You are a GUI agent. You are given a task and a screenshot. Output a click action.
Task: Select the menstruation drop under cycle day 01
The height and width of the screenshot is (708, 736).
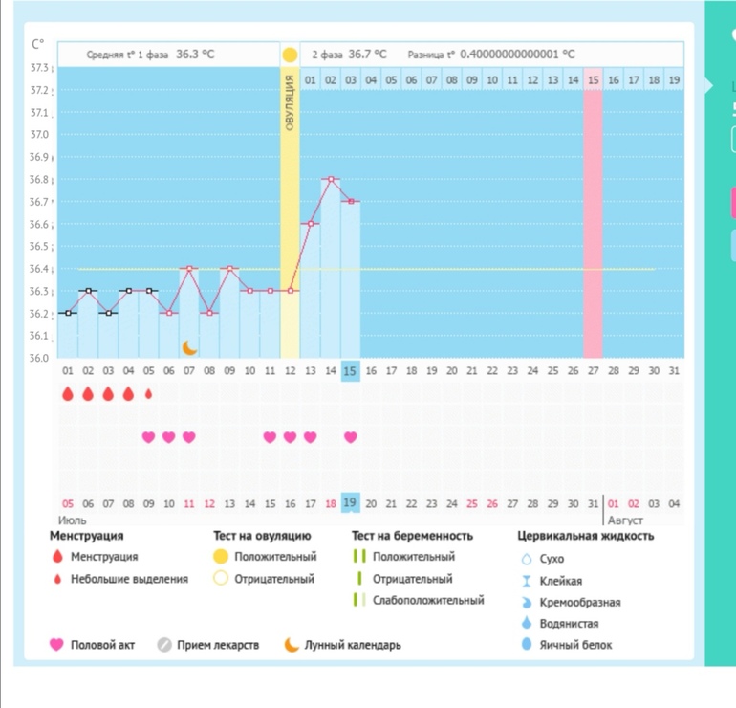click(x=68, y=393)
